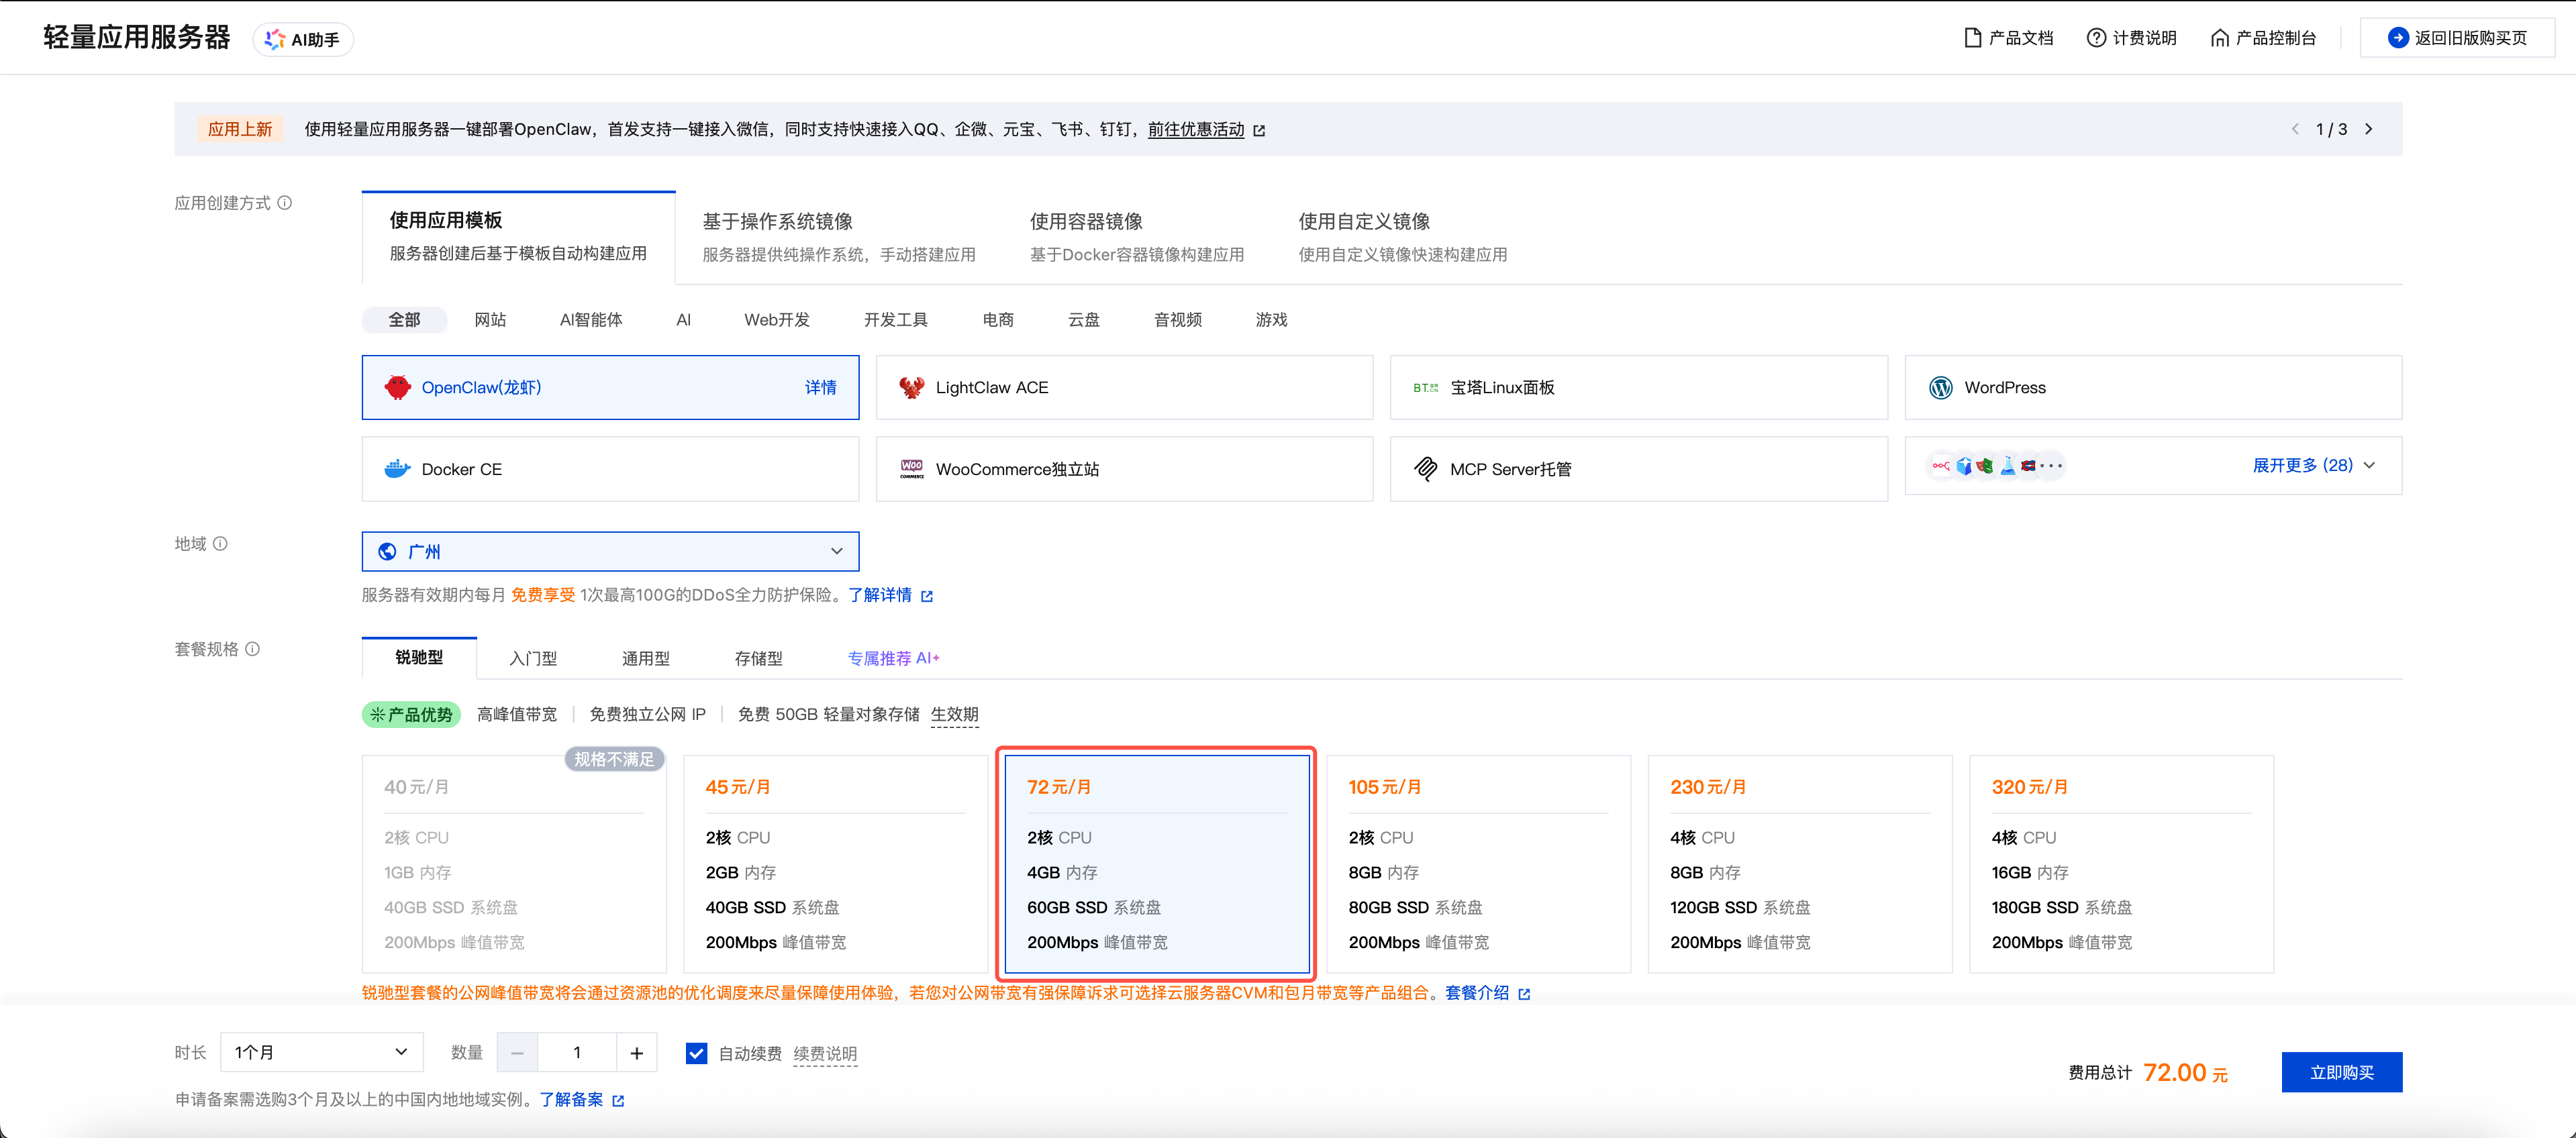Viewport: 2576px width, 1138px height.
Task: Increase quantity with the plus button
Action: click(636, 1053)
